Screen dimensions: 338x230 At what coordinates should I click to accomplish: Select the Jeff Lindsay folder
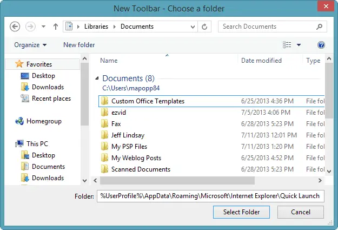(211, 135)
